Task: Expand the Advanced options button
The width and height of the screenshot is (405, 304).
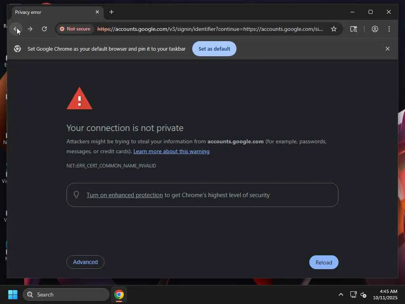Action: pos(85,262)
